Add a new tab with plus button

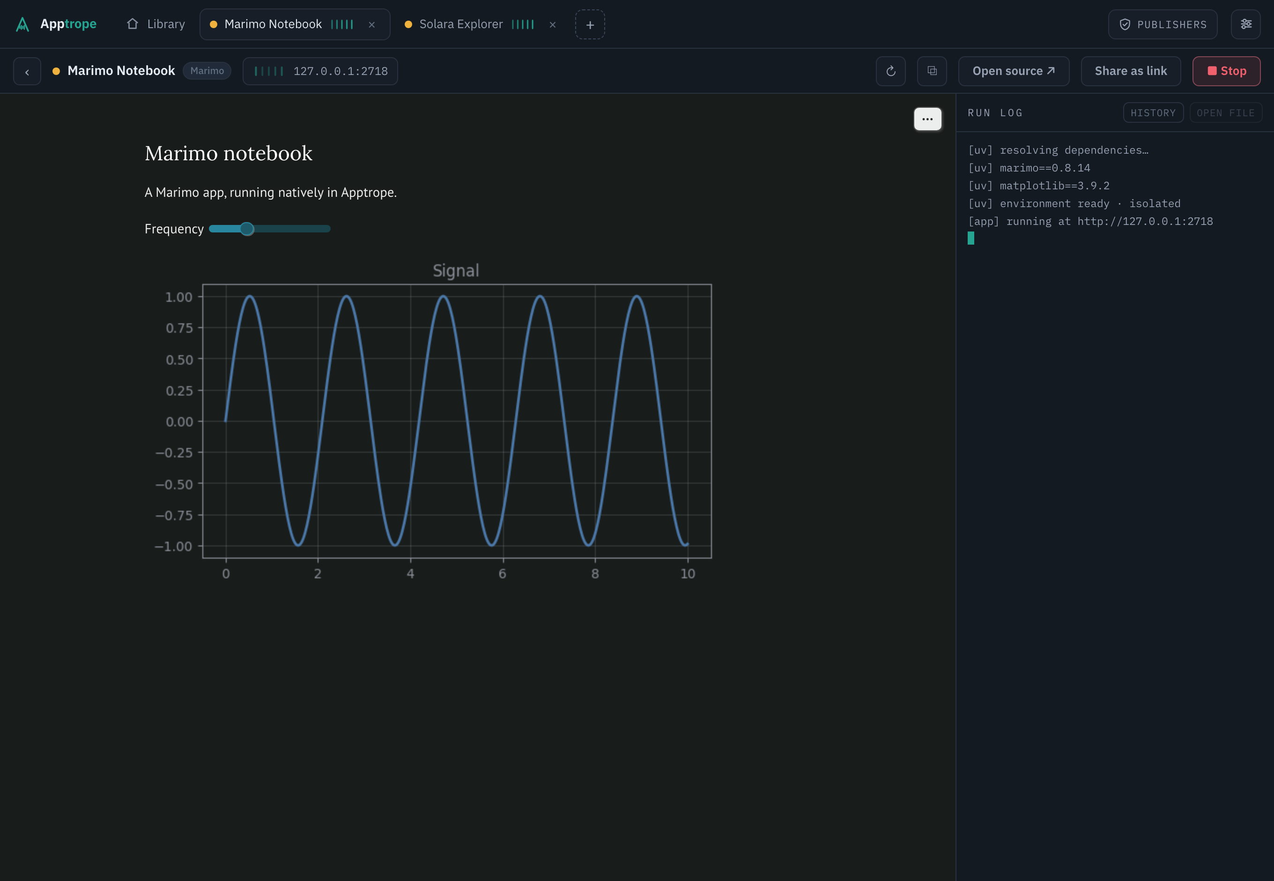pos(590,25)
